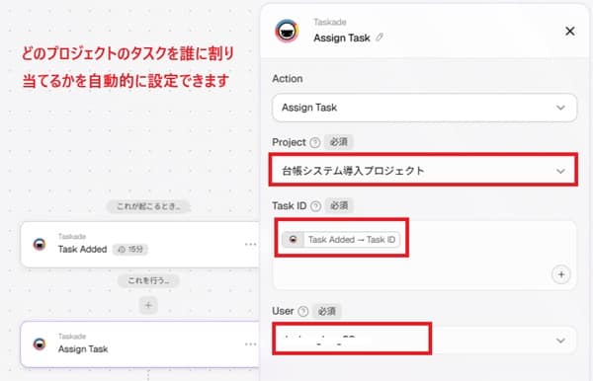The width and height of the screenshot is (593, 381).
Task: Show help for the User field
Action: coord(303,312)
